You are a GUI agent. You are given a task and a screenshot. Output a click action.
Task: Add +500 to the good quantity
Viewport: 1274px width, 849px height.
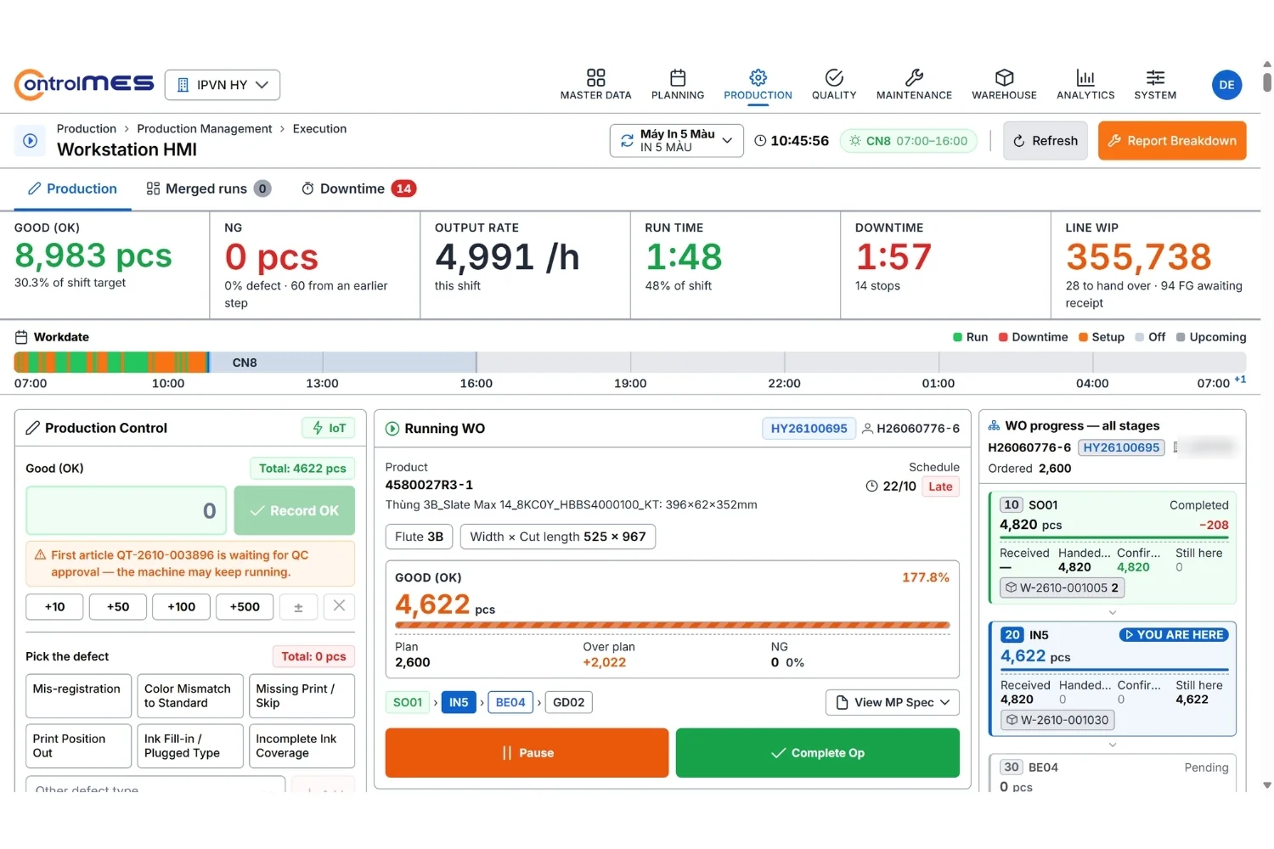coord(245,607)
